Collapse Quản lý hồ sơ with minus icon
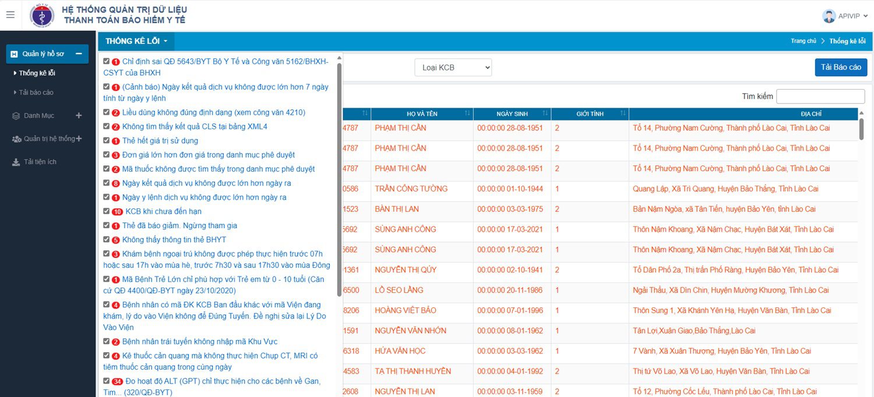Screen dimensions: 874x397 click(x=79, y=54)
